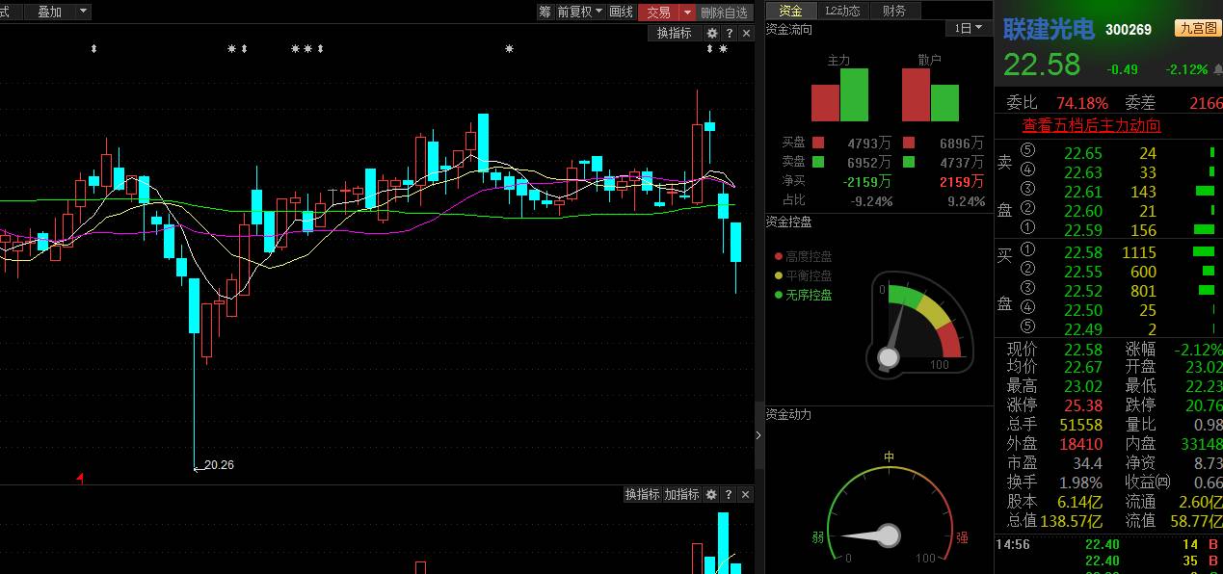The width and height of the screenshot is (1223, 574).
Task: Click sell level ② price 22.60
Action: point(1082,211)
